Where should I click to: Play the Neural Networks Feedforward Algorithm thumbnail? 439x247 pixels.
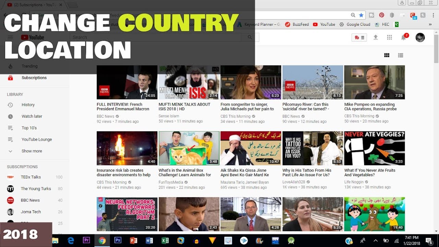pos(127,214)
